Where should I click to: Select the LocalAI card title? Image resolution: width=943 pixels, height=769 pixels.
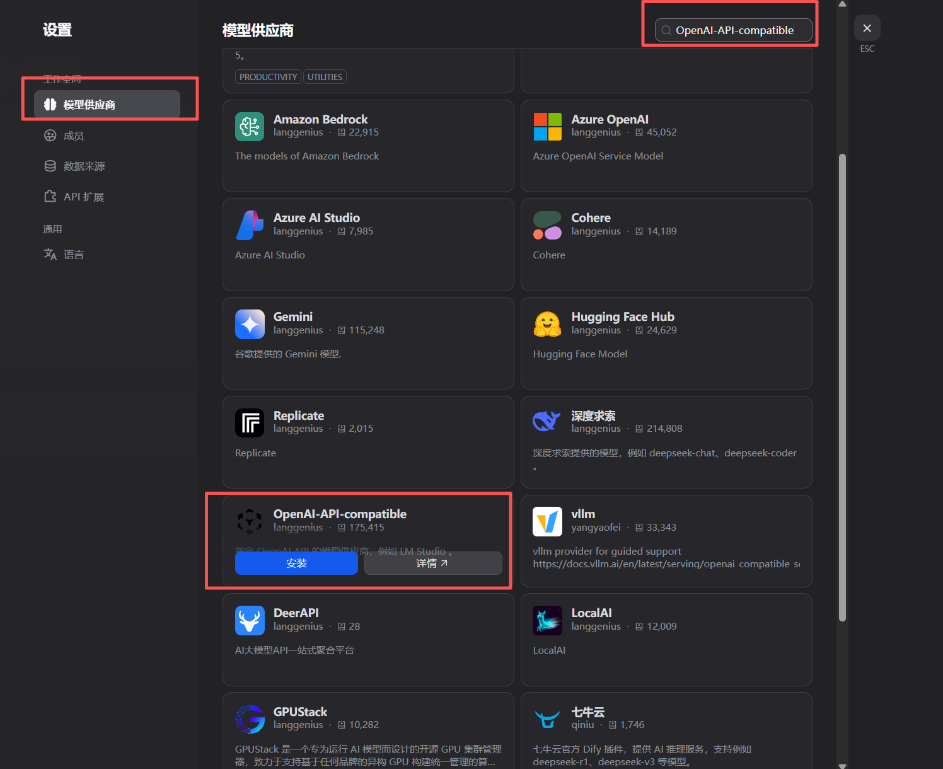(x=591, y=613)
